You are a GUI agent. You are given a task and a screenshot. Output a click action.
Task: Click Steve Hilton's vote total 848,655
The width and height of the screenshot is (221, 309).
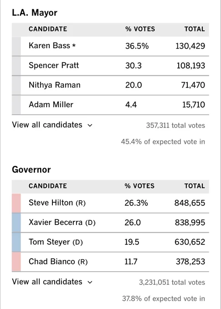[190, 203]
